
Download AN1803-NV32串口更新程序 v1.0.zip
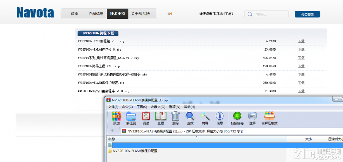pyautogui.click(x=301, y=91)
